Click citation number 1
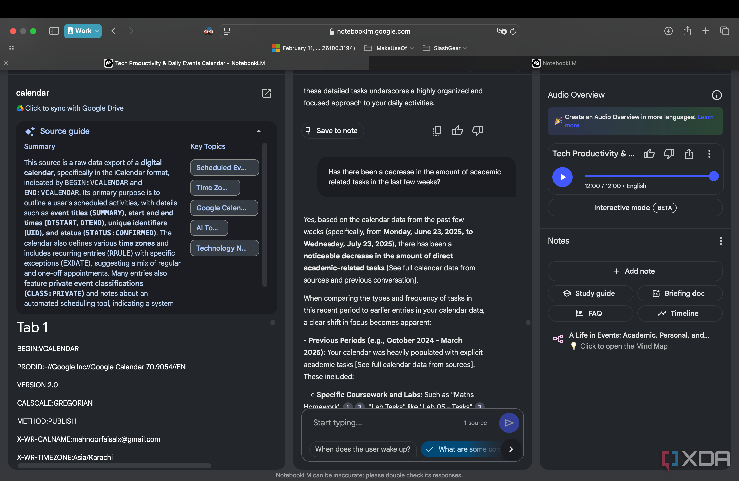The height and width of the screenshot is (481, 739). [348, 407]
